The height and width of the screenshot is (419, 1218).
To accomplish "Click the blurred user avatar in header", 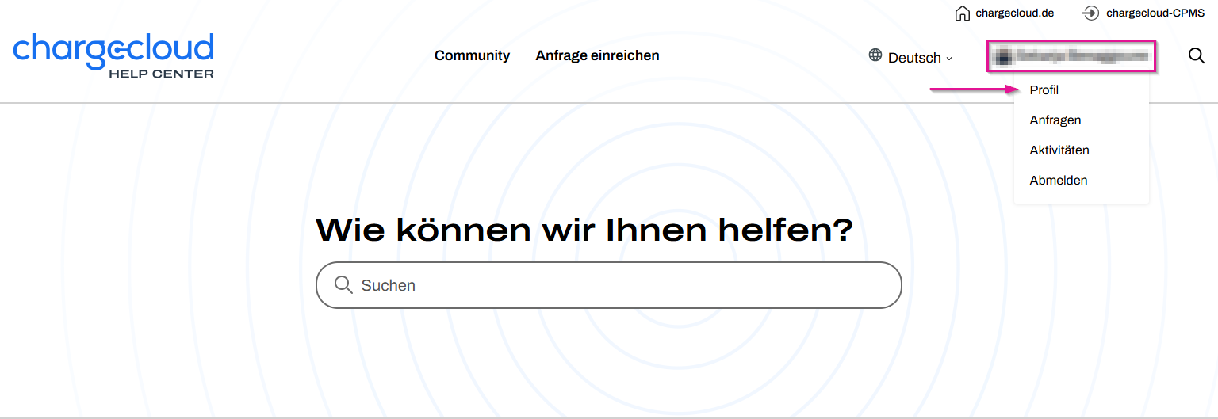I will pos(1004,56).
